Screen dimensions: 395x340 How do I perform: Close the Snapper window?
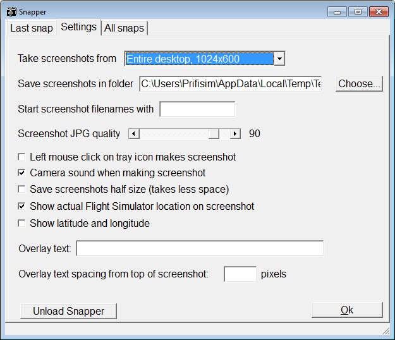pyautogui.click(x=378, y=11)
